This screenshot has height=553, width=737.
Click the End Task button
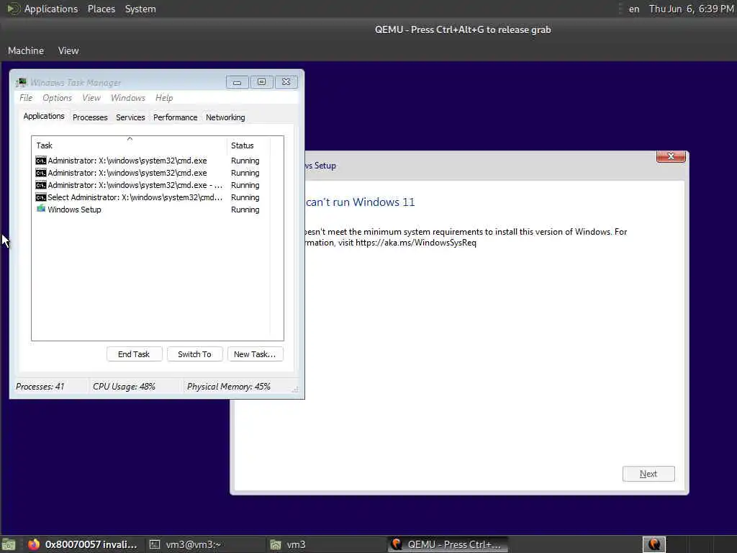[x=134, y=354]
